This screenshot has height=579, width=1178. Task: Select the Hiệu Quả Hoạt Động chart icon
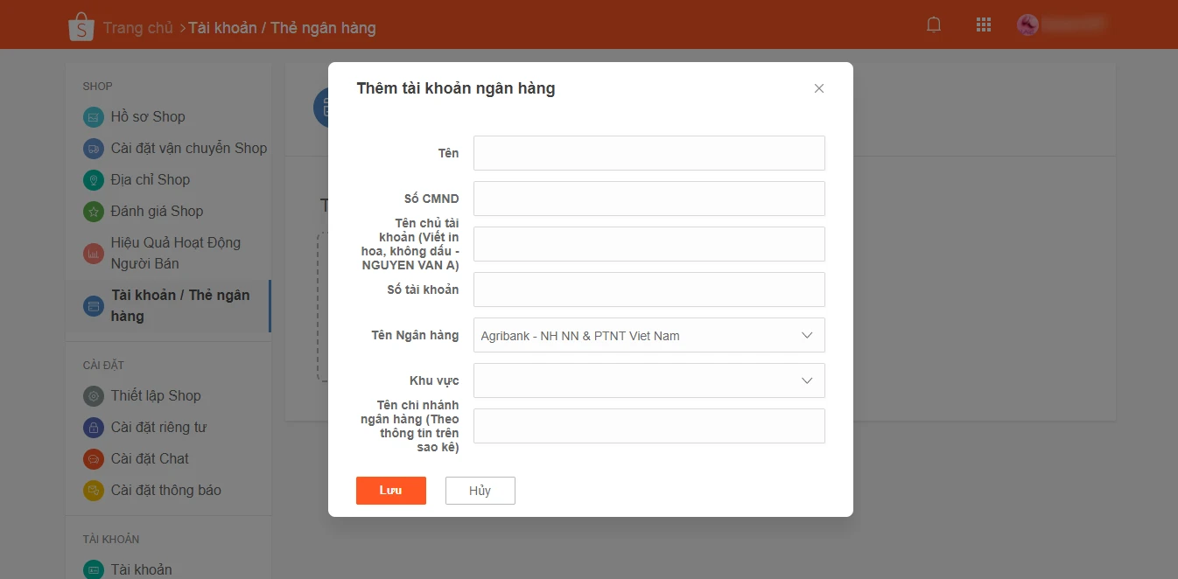pyautogui.click(x=93, y=253)
